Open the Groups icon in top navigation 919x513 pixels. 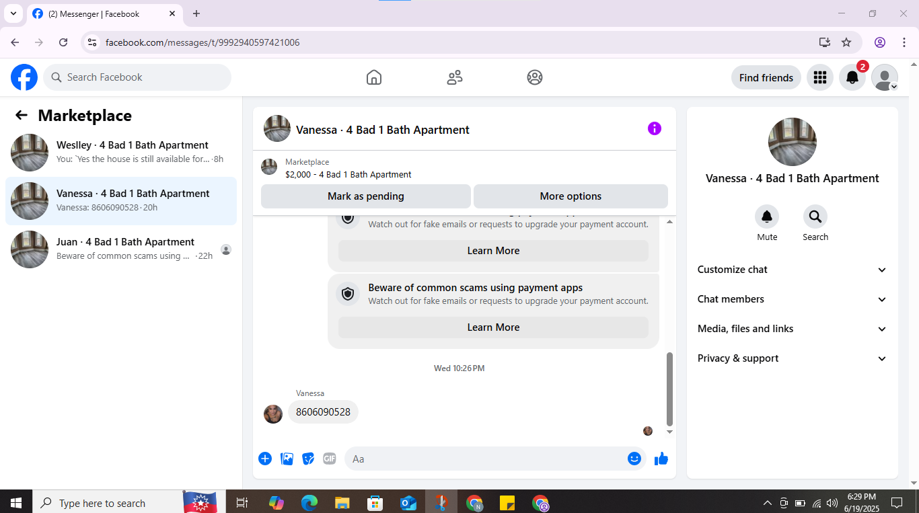coord(535,77)
